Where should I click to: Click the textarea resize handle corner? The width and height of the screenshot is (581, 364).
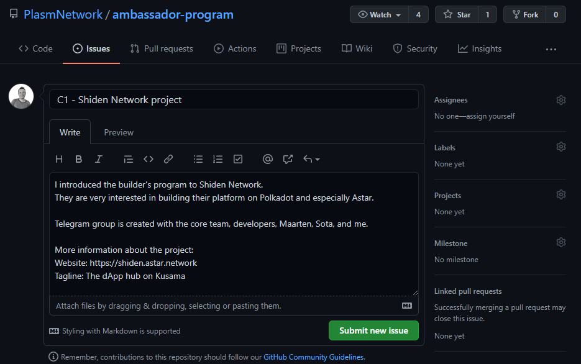[x=415, y=293]
